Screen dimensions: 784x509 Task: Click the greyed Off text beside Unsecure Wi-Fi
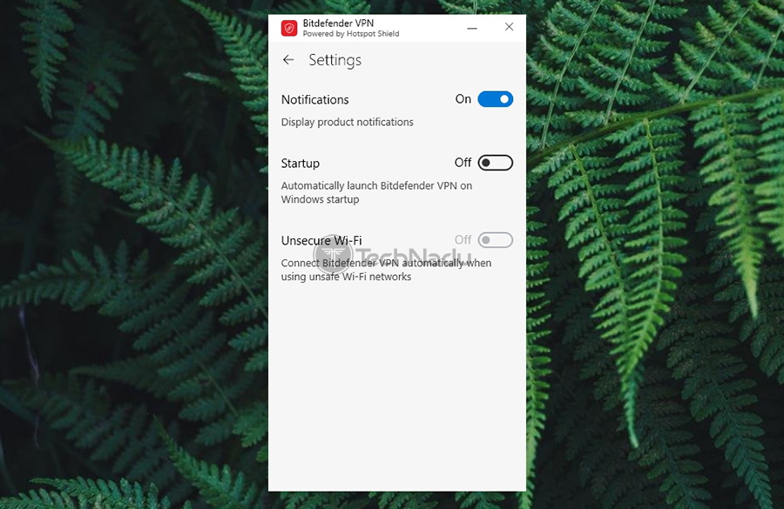pos(463,240)
